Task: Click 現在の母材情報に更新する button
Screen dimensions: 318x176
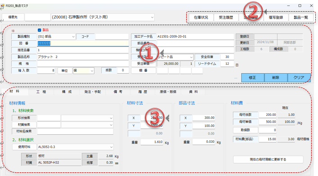Action: tap(268, 159)
